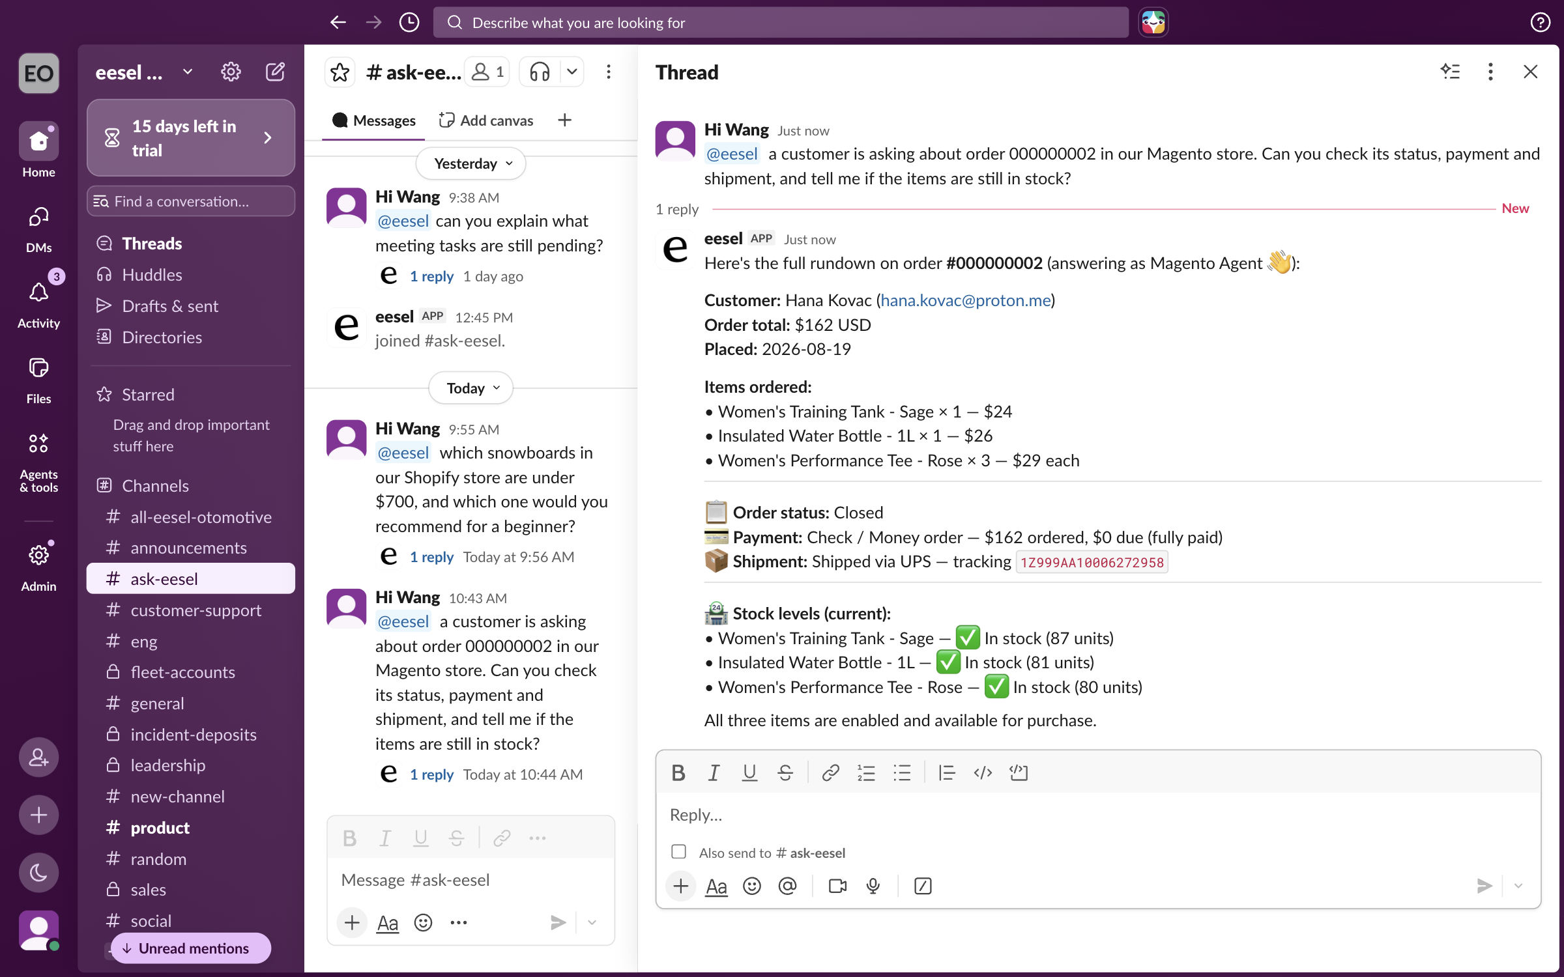Focus the thread Reply field

pos(1098,815)
